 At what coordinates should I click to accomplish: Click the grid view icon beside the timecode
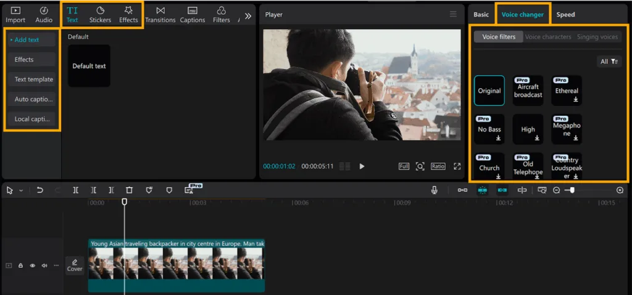tap(344, 166)
